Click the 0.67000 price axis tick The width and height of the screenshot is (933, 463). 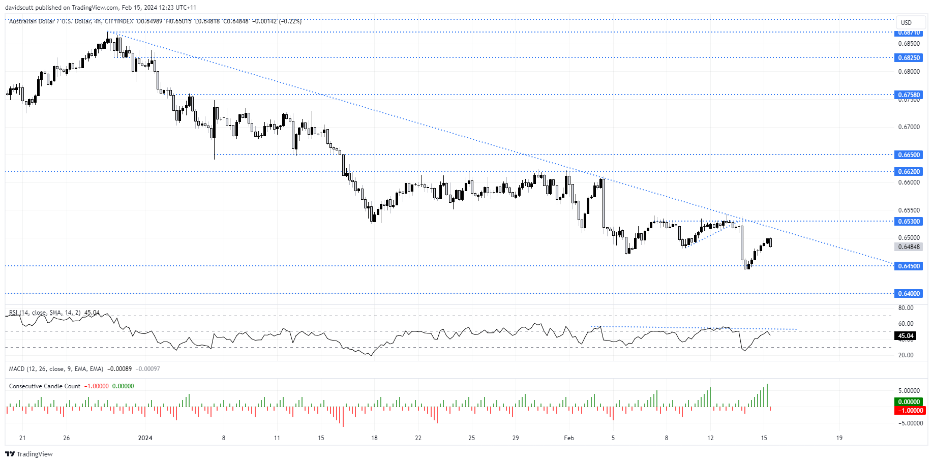(909, 127)
